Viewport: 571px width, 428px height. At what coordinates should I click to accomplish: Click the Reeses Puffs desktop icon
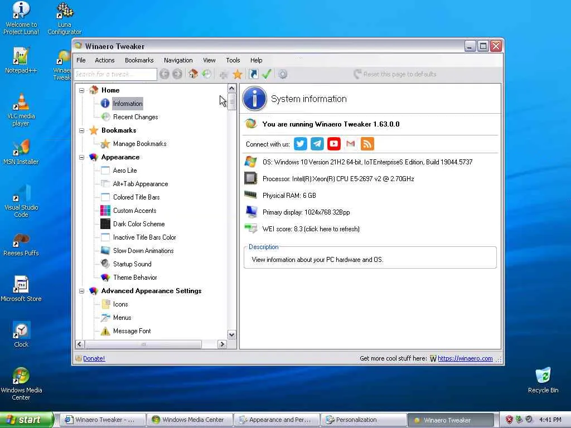click(21, 243)
